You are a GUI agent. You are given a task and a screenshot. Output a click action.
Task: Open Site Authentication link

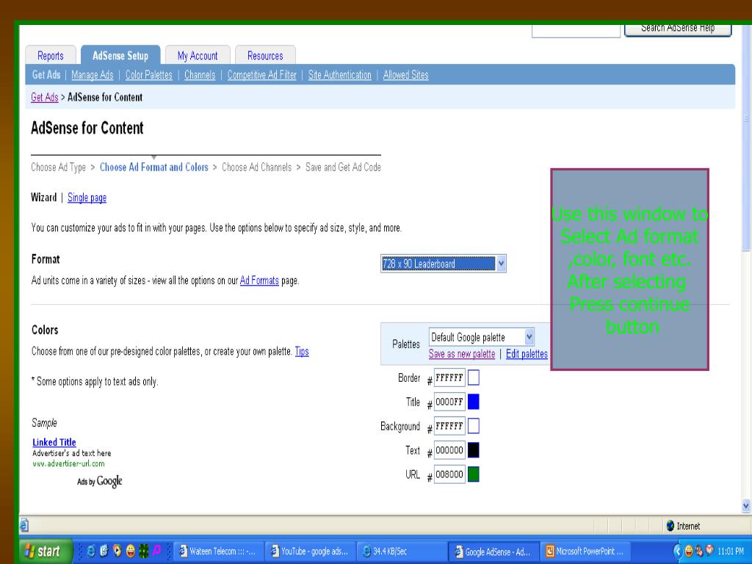[x=339, y=75]
